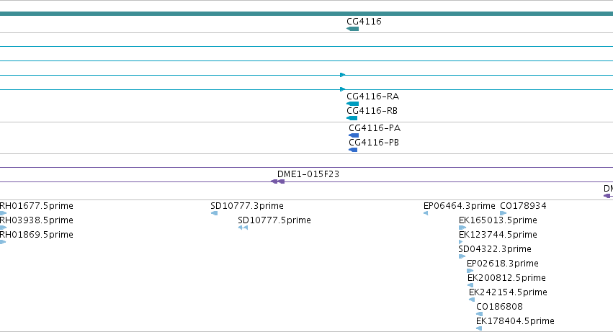The width and height of the screenshot is (613, 332).
Task: Click the RH01677.5prime label
Action: [x=36, y=206]
